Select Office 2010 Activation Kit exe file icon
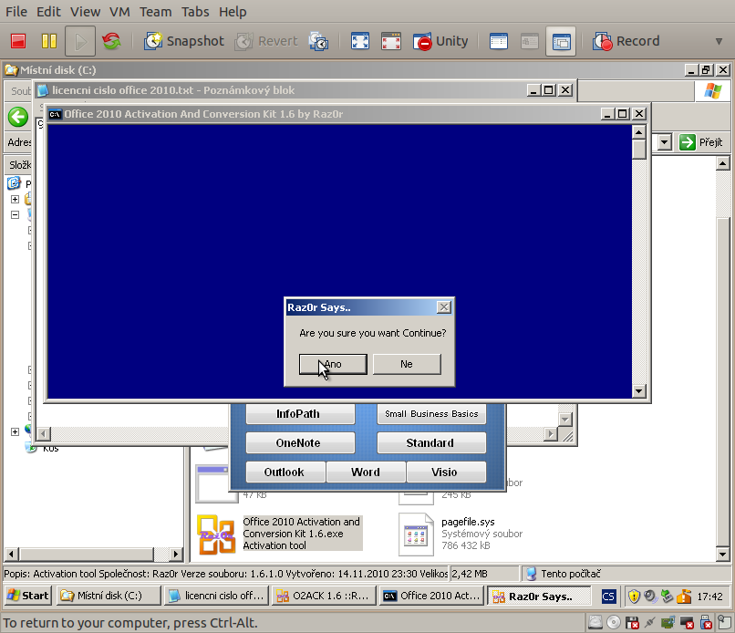Viewport: 735px width, 633px height. pyautogui.click(x=216, y=534)
